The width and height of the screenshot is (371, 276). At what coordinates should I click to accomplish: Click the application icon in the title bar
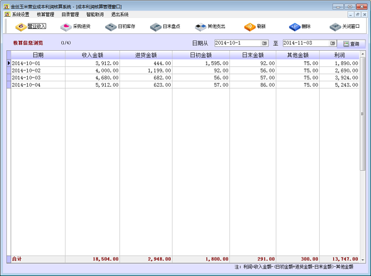pos(6,6)
